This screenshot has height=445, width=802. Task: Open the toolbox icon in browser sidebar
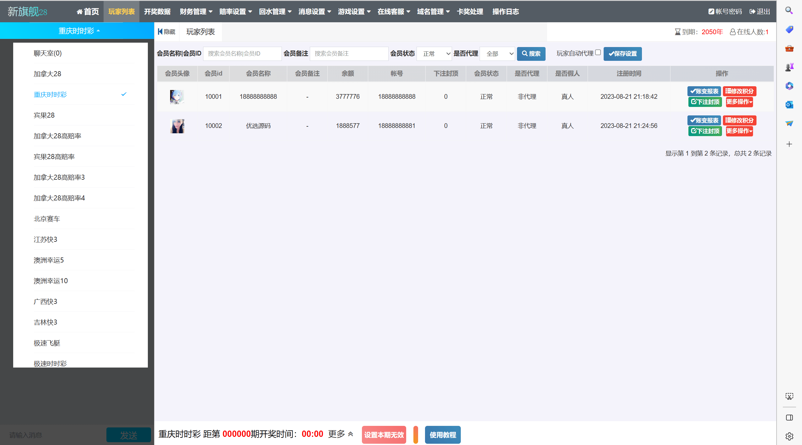[x=789, y=48]
